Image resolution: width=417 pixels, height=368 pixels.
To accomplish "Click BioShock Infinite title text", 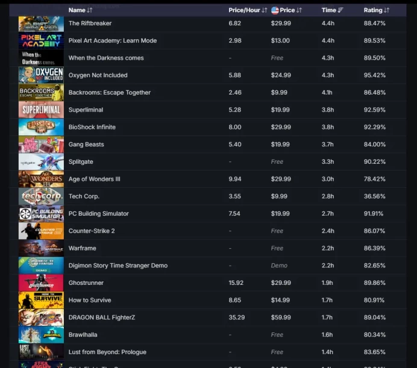I will tap(92, 127).
